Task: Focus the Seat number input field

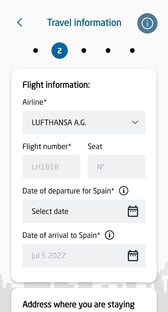Action: pos(116,167)
